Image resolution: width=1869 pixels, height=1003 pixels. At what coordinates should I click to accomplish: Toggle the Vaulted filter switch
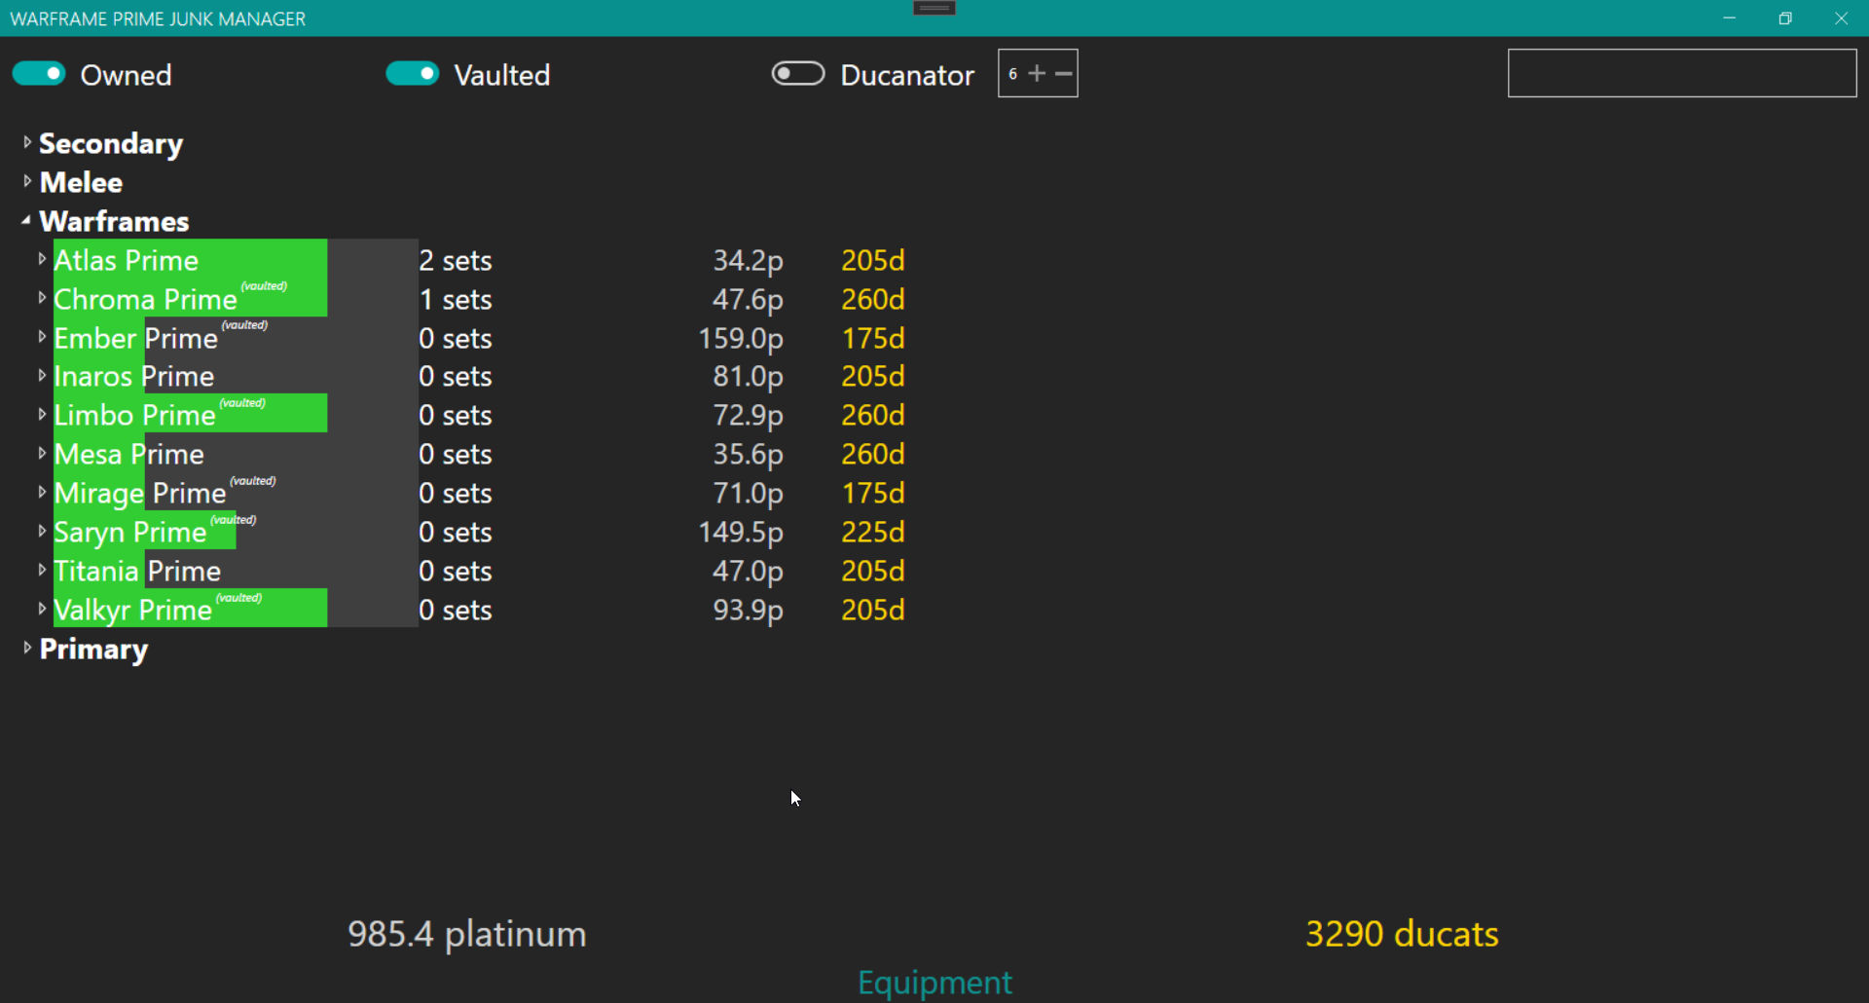[x=413, y=74]
